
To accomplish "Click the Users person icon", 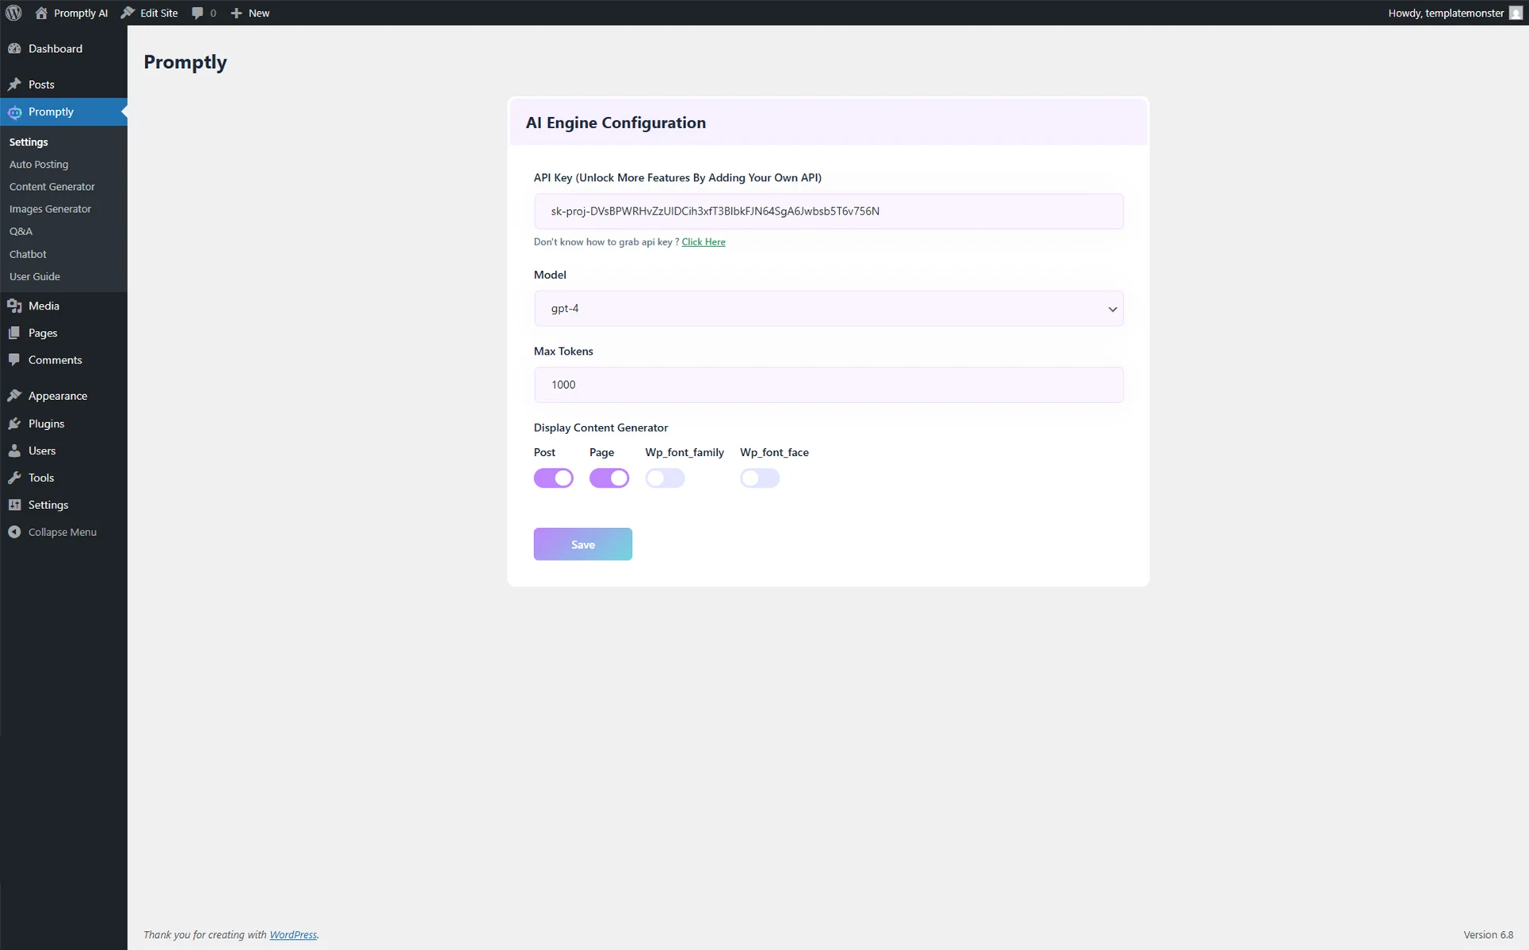I will click(x=14, y=450).
